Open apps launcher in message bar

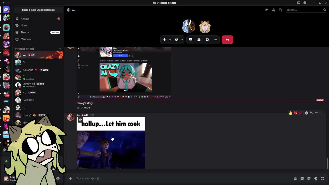(323, 179)
